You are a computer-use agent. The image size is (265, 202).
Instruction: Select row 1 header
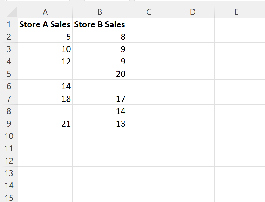[9, 24]
